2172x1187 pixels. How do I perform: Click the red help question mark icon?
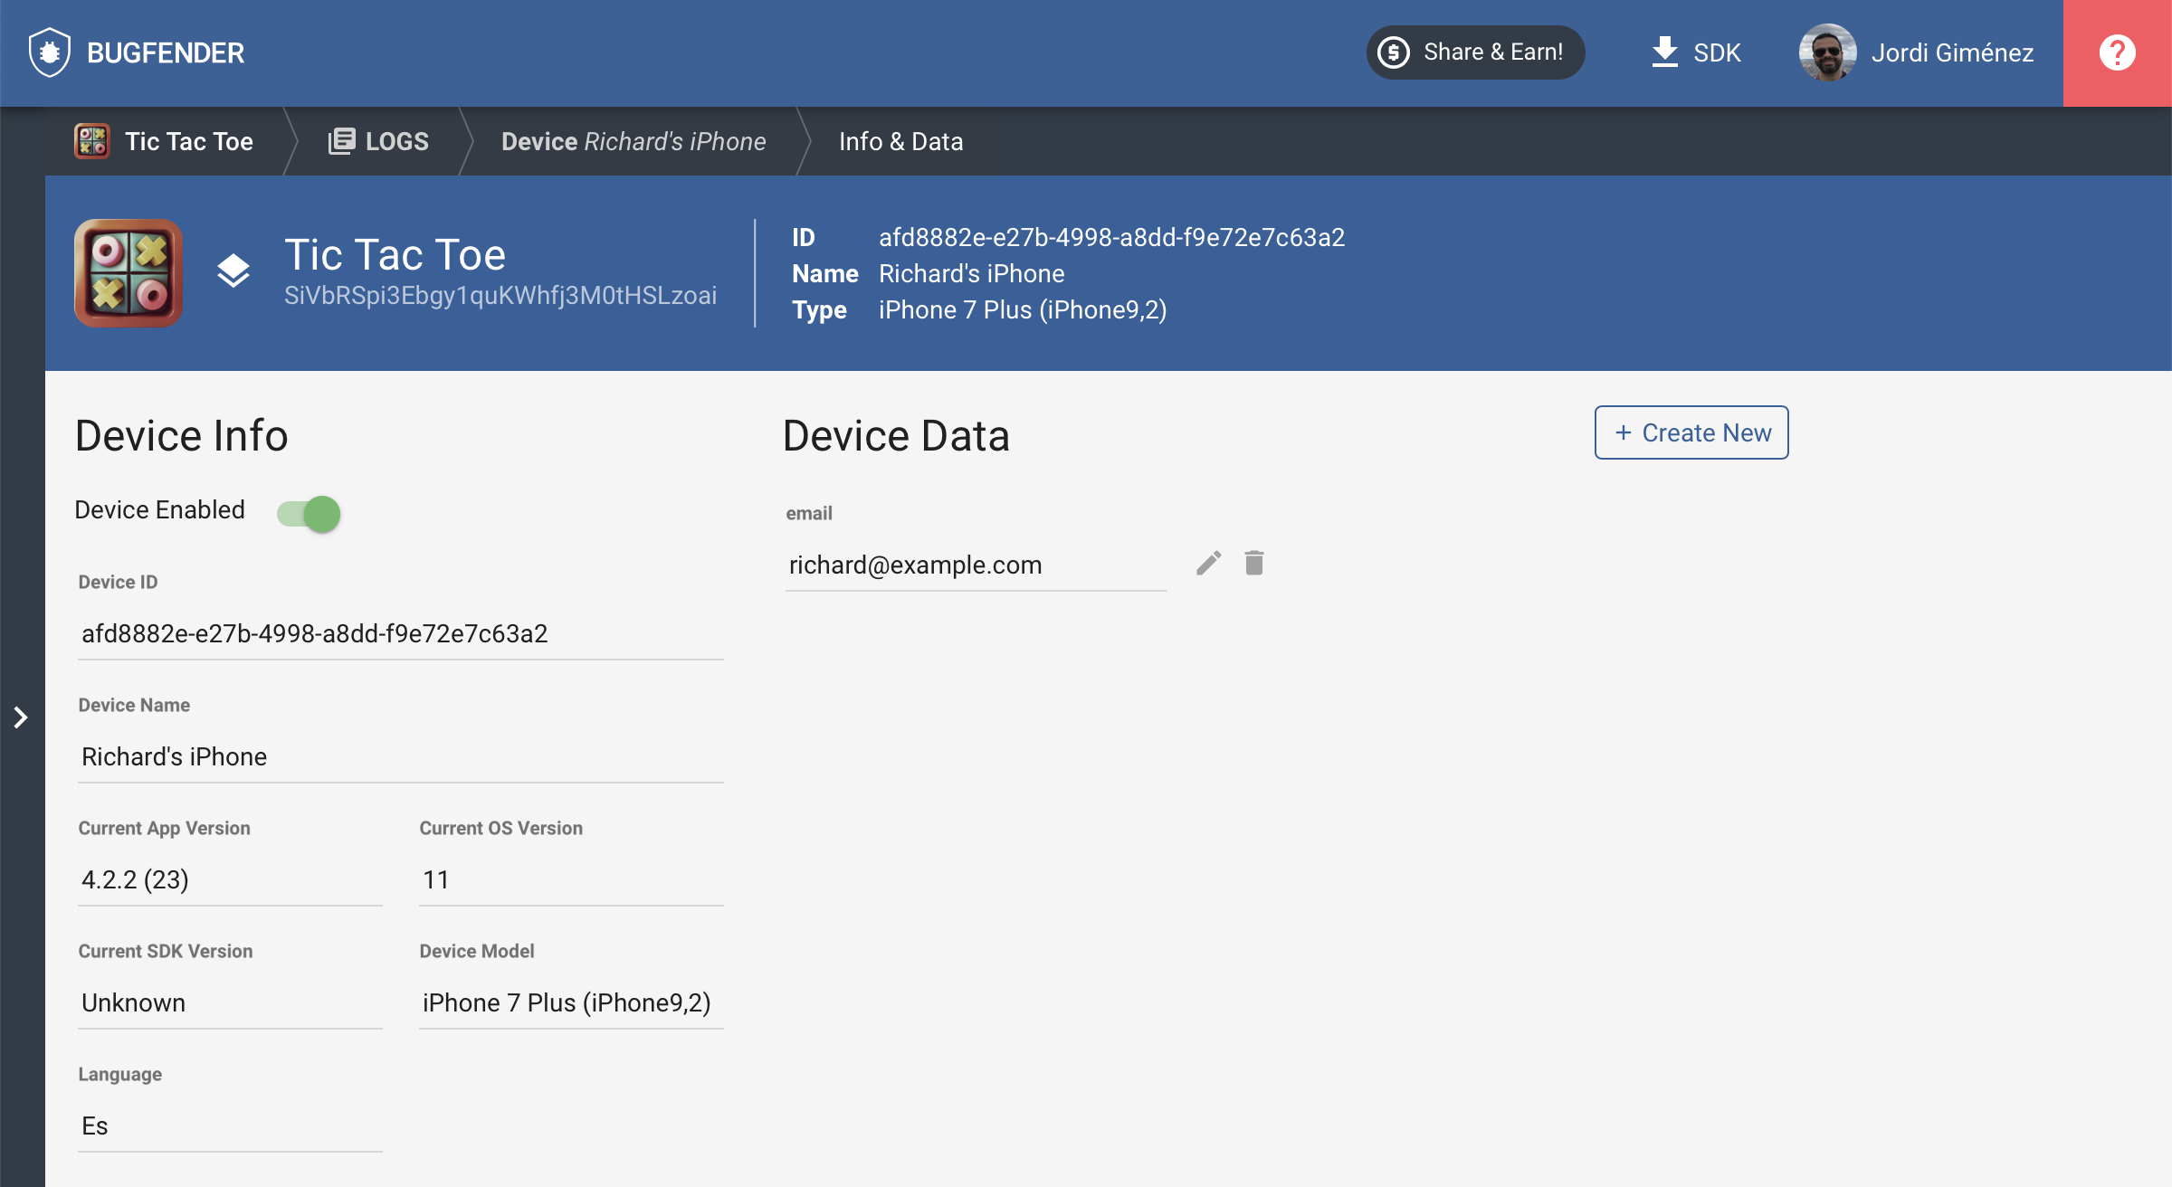point(2117,52)
